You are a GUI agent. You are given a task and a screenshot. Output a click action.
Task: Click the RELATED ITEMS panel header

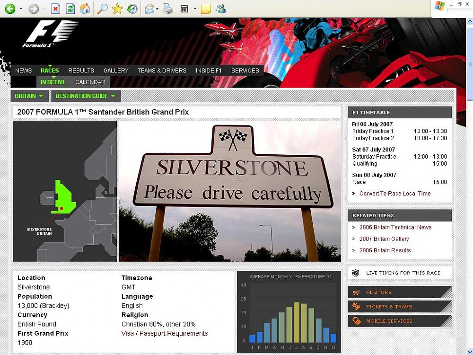400,215
